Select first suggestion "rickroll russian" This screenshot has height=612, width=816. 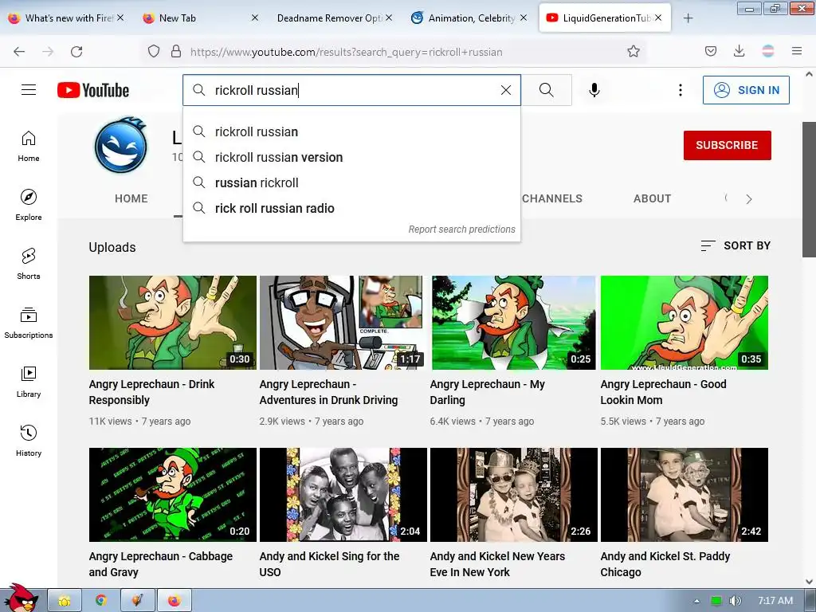click(x=351, y=131)
